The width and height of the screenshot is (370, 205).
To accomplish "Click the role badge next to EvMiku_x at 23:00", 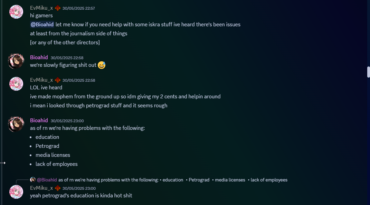I will coord(58,188).
